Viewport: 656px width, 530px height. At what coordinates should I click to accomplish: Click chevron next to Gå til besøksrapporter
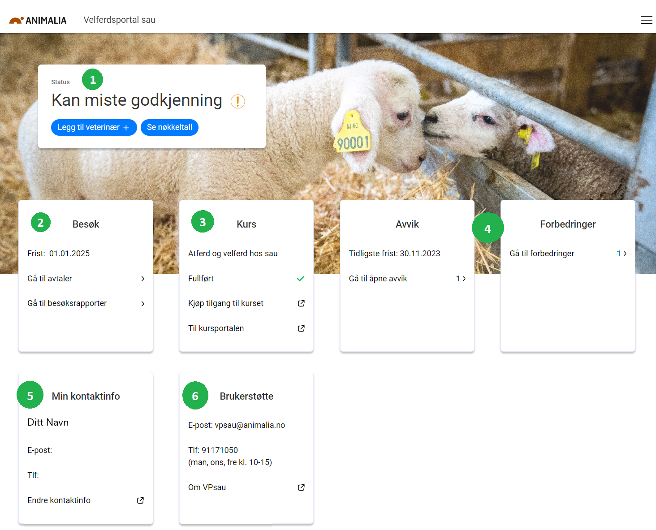coord(143,304)
